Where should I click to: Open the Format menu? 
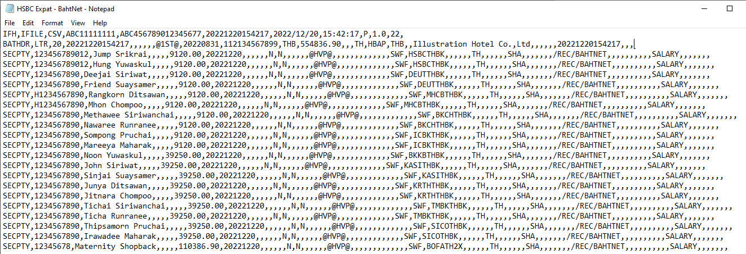pos(52,23)
